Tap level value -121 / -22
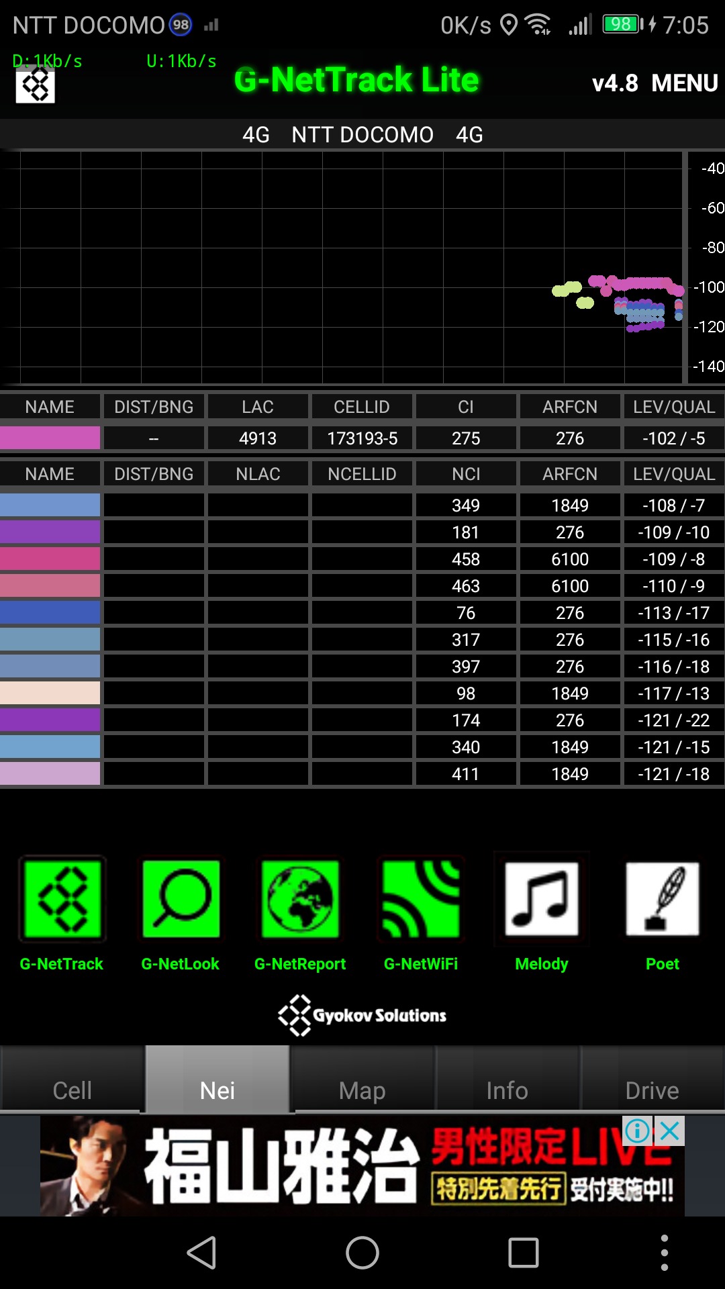Screen dimensions: 725x1289 pos(674,720)
